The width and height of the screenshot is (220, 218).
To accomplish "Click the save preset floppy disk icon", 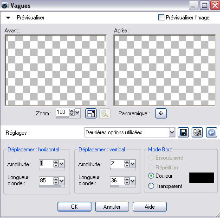I will 183,132.
